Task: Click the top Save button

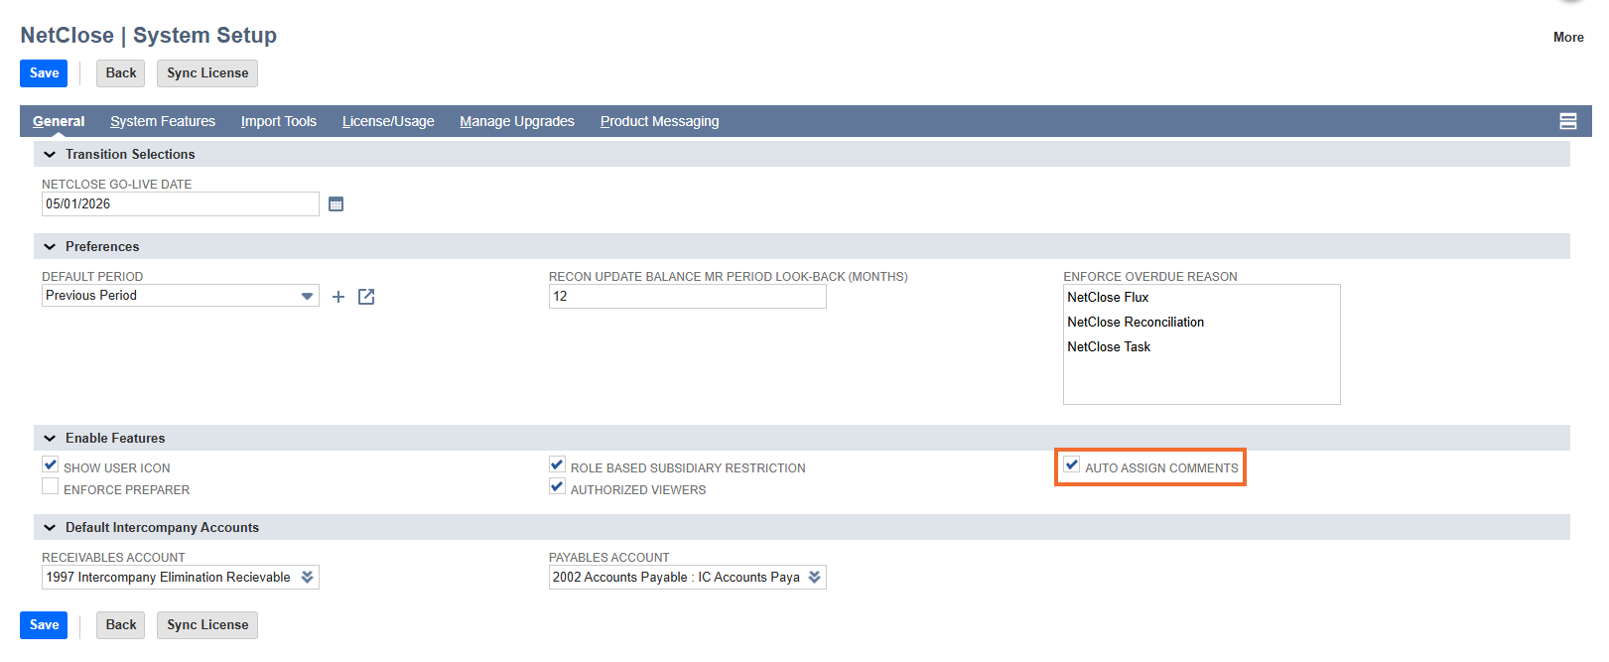Action: point(44,73)
